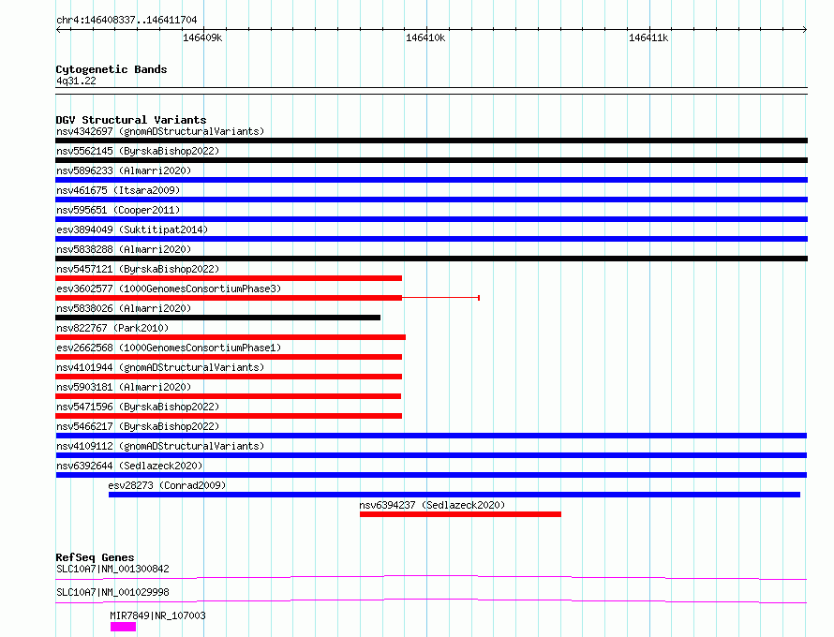Select the 4q31.22 cytogenetic band label

76,81
